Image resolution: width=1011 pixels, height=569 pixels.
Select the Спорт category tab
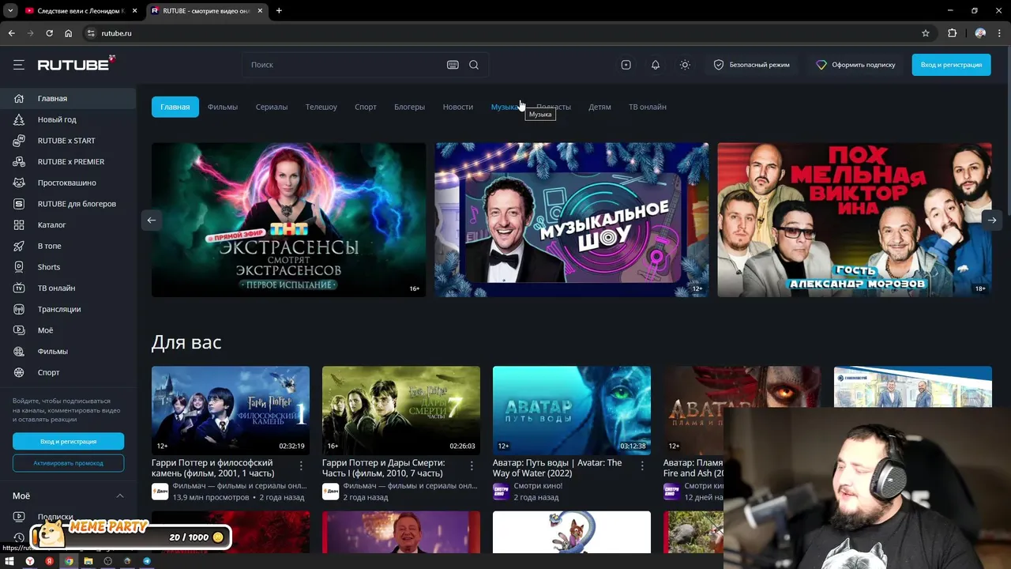(x=366, y=107)
